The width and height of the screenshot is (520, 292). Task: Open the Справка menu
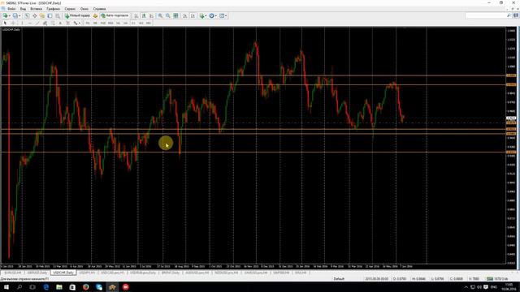[99, 9]
